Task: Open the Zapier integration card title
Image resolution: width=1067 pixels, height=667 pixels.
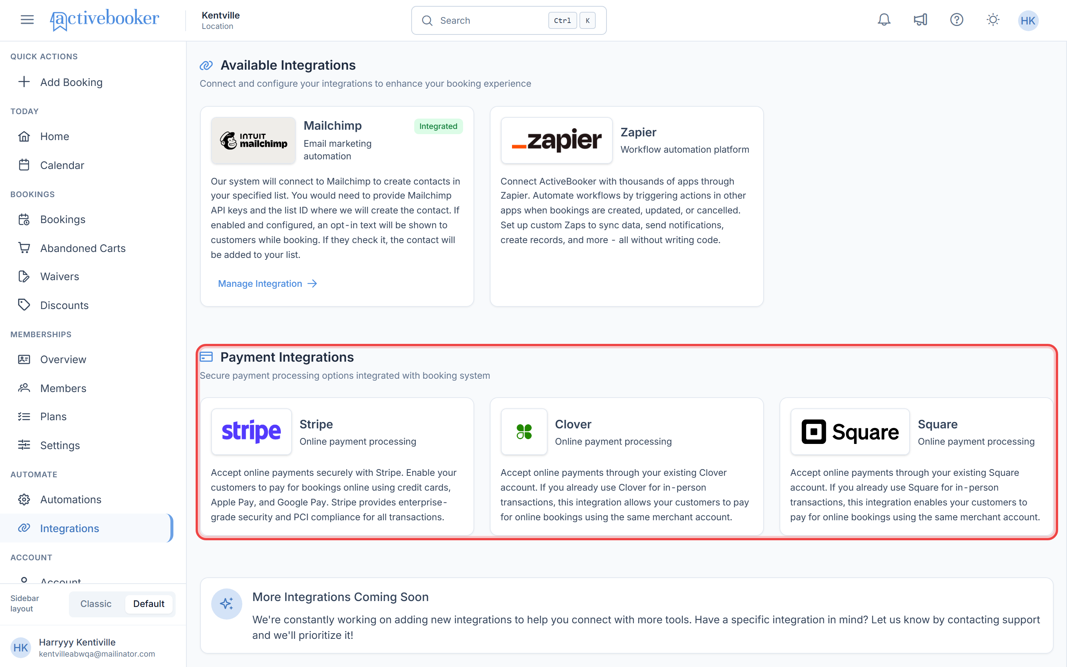Action: click(x=638, y=132)
